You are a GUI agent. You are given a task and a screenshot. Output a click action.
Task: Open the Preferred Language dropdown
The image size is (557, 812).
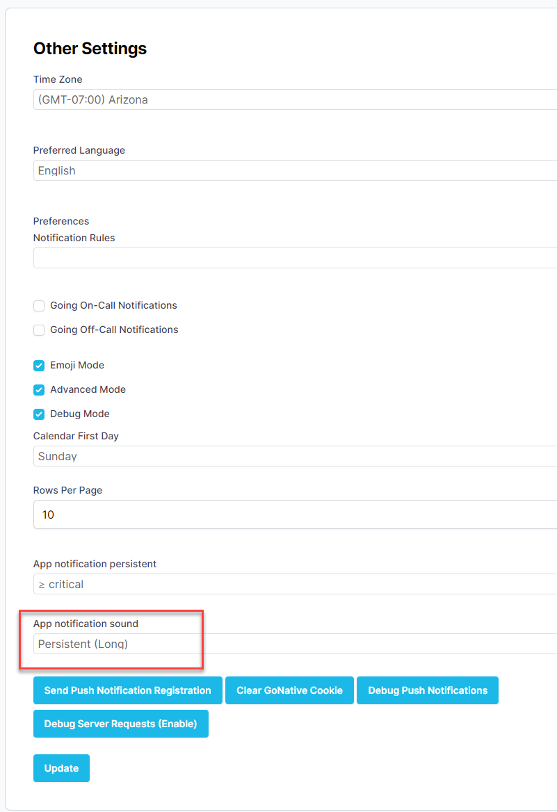click(296, 170)
